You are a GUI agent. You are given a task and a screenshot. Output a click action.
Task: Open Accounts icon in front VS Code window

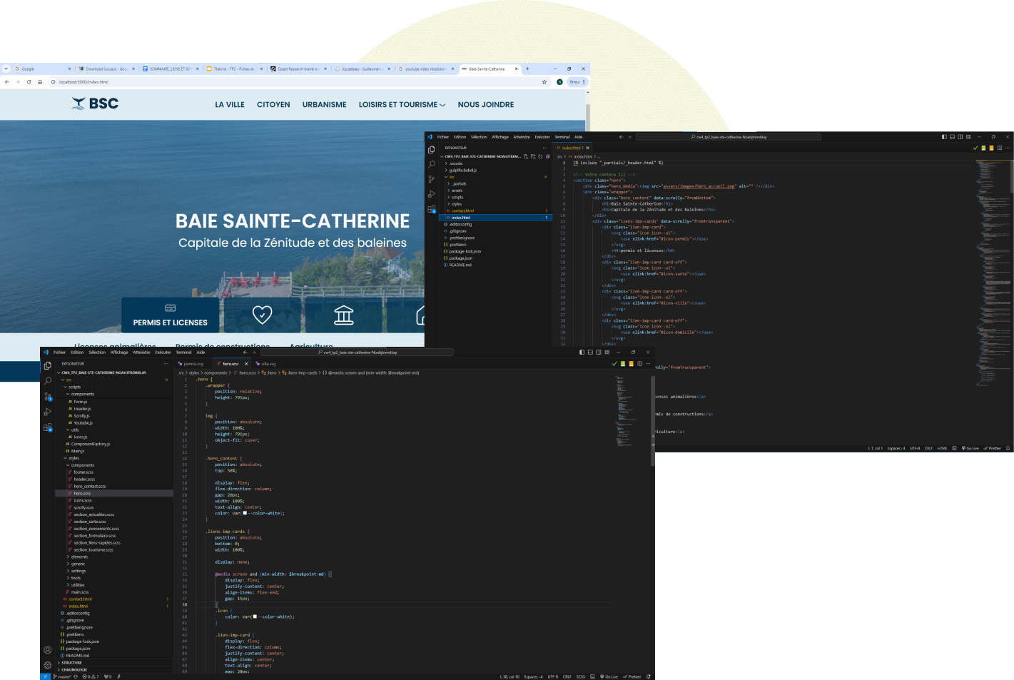[48, 650]
